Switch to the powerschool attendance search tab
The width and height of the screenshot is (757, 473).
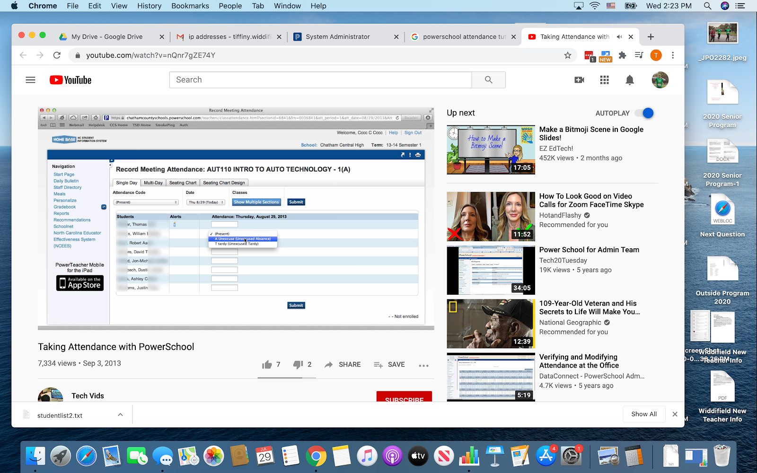click(x=464, y=37)
